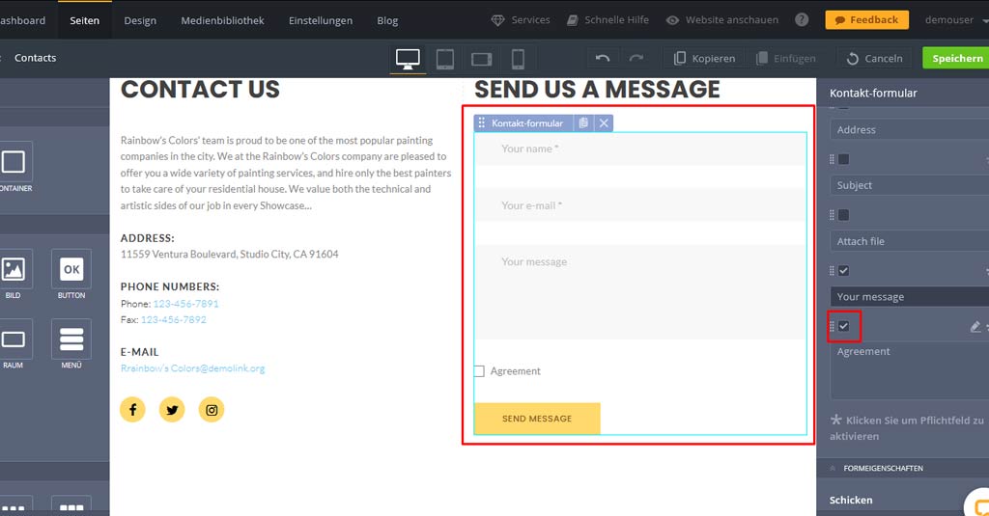Click the Feedback button

[866, 20]
